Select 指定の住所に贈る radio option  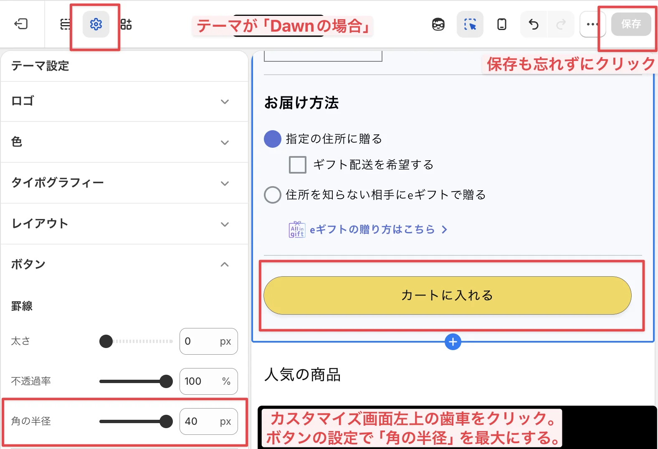tap(273, 139)
